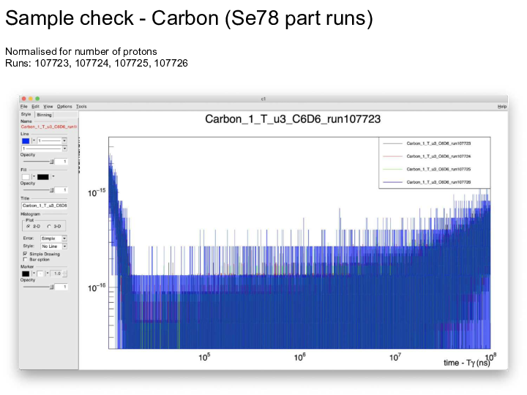Click the 10^-15 y-axis label

[97, 193]
